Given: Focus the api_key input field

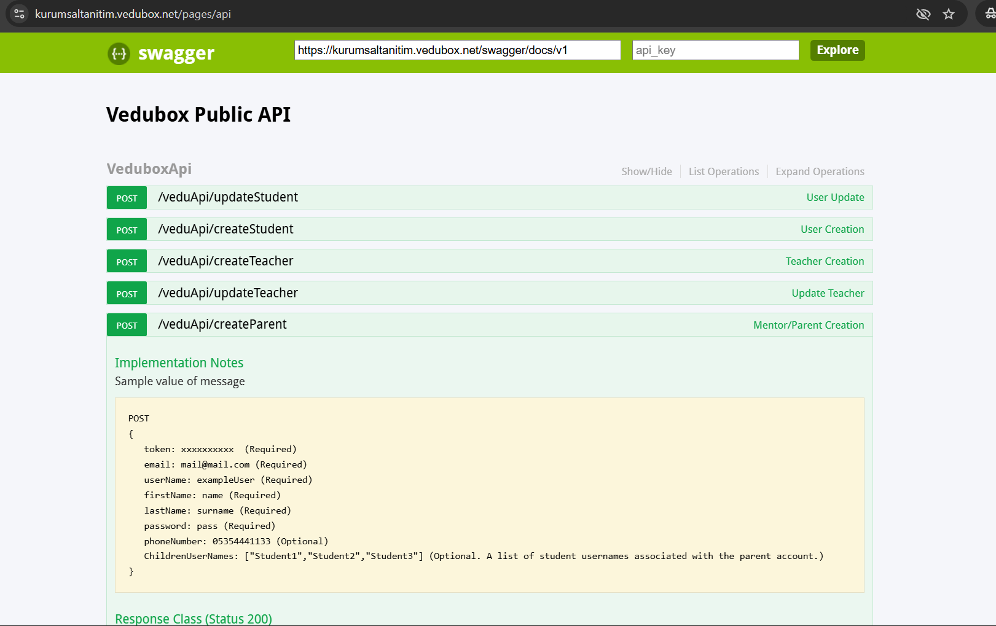Looking at the screenshot, I should [715, 50].
